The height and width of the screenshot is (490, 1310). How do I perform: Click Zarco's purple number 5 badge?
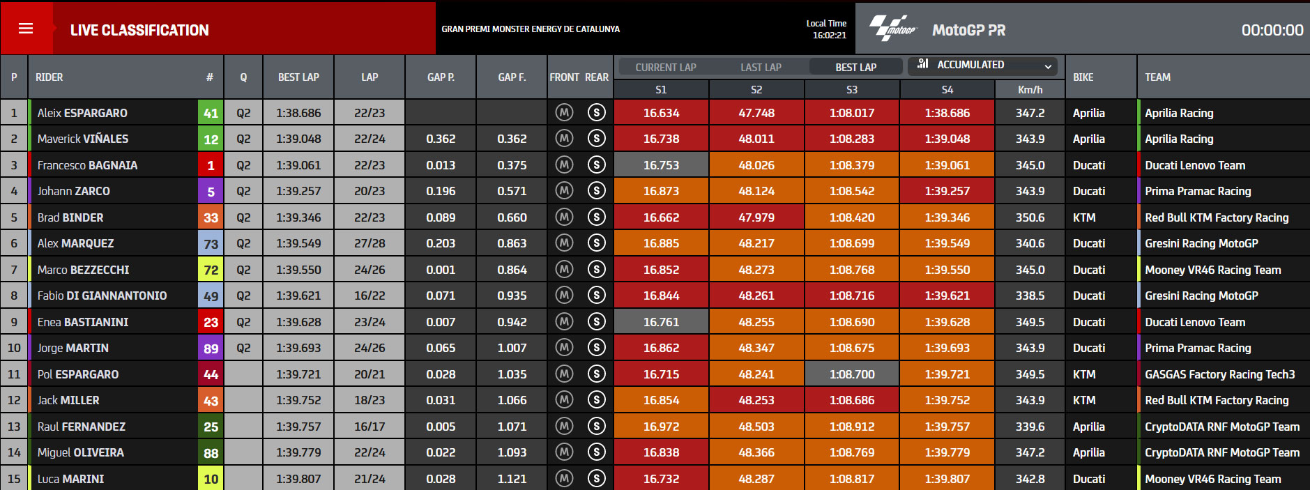click(211, 191)
